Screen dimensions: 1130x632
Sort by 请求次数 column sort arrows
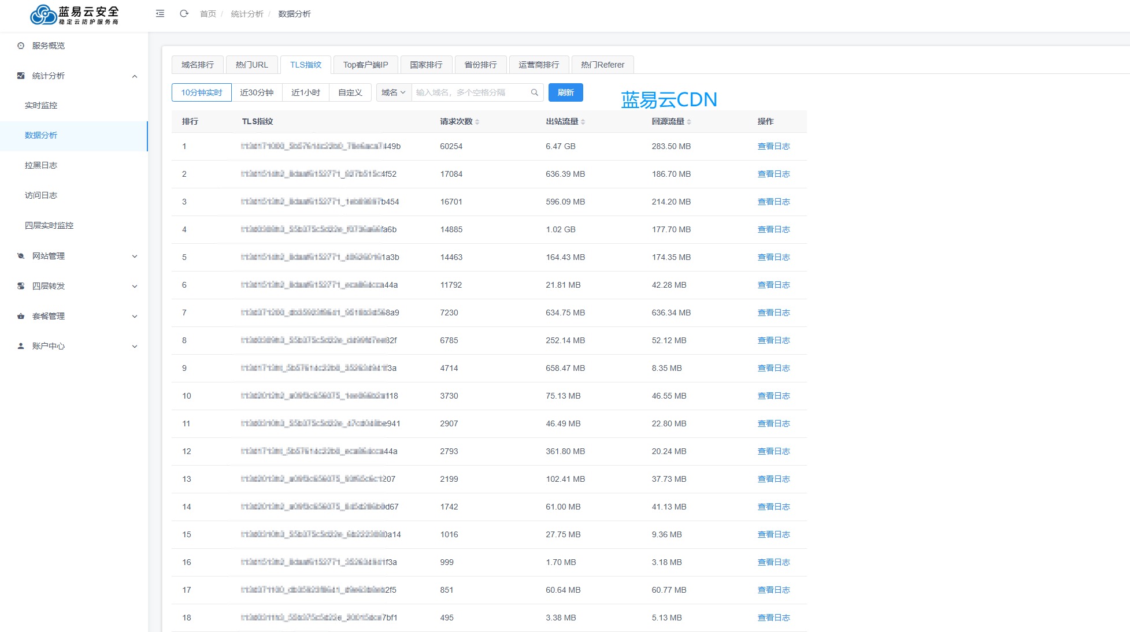click(477, 122)
